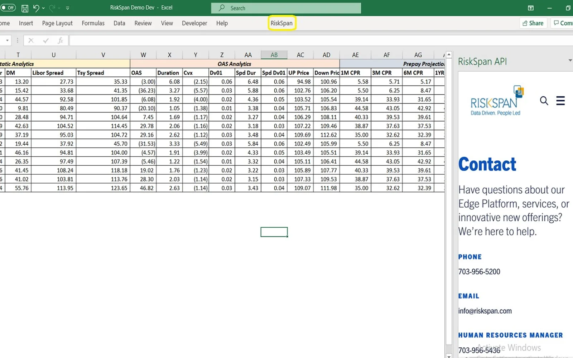Click the Duration value 6.08 cell
This screenshot has width=573, height=358.
pos(169,82)
